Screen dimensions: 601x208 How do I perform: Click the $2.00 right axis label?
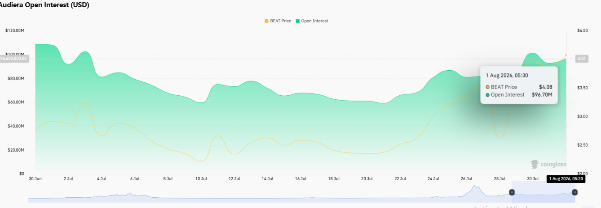click(x=583, y=174)
